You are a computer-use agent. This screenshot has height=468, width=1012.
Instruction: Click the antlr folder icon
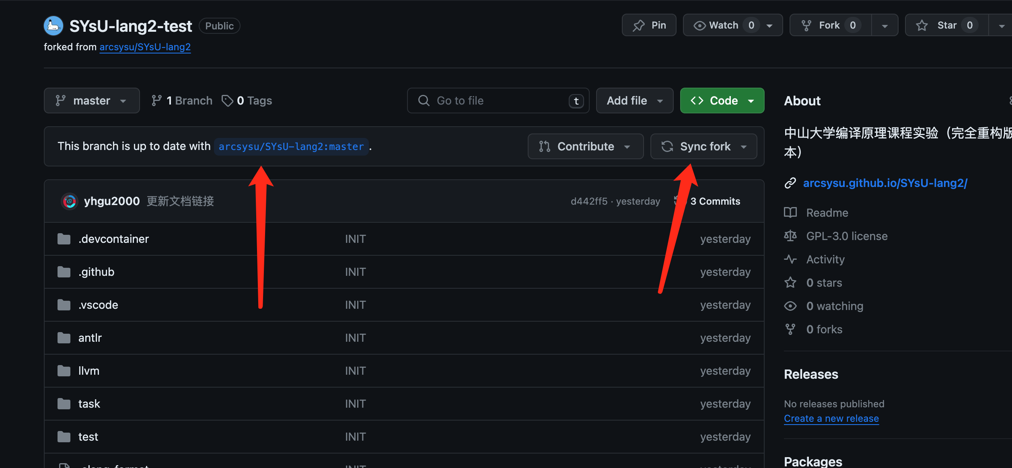pyautogui.click(x=64, y=338)
